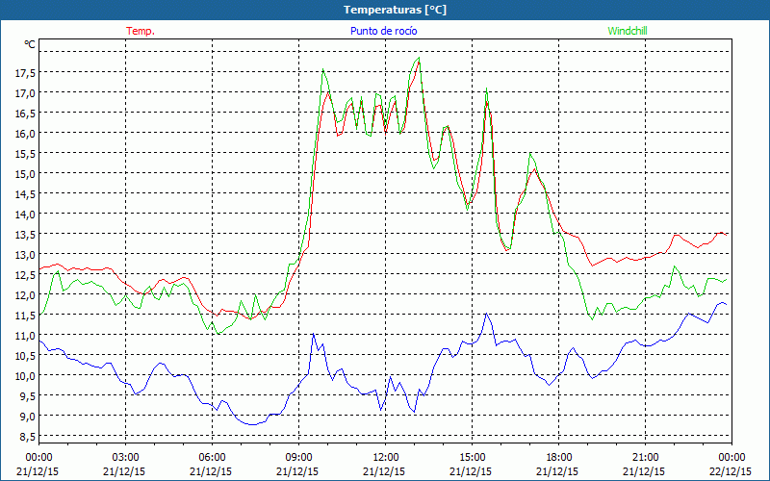770x481 pixels.
Task: Click the 10,5 y-axis value
Action: point(25,355)
